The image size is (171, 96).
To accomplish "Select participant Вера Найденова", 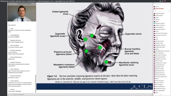I will 160,53.
